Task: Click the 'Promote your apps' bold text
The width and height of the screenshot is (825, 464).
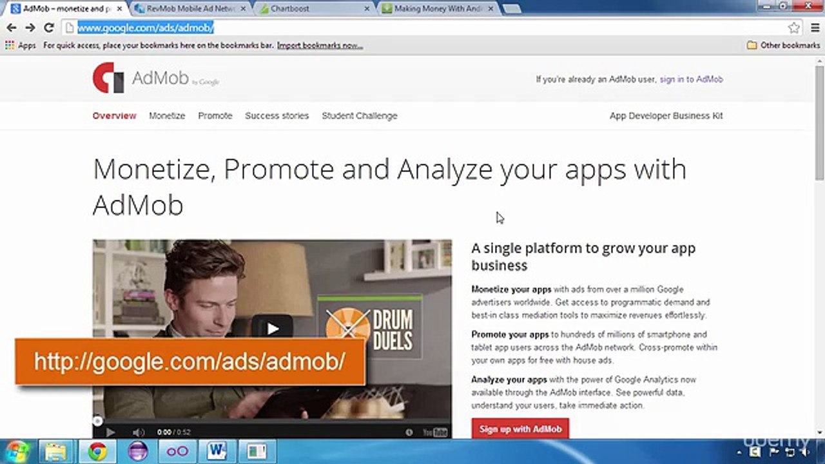Action: click(510, 334)
